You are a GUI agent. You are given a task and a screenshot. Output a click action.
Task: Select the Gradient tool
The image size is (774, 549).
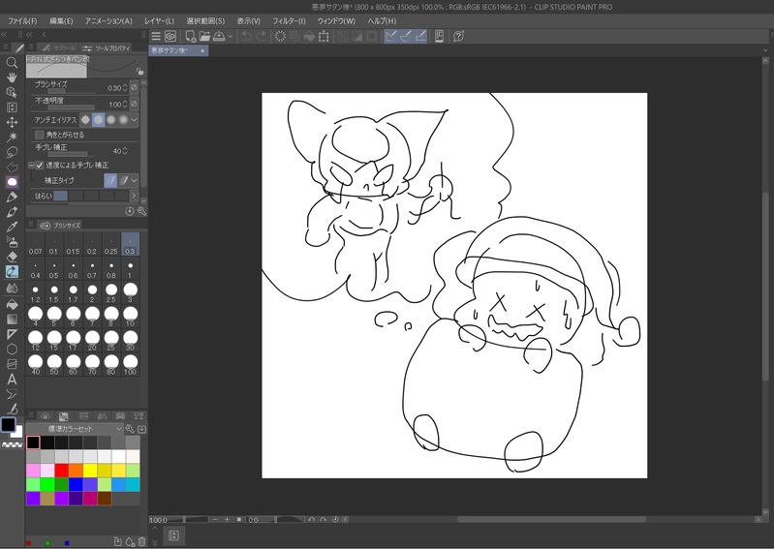[x=12, y=320]
